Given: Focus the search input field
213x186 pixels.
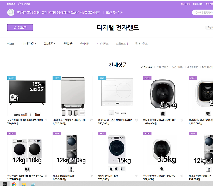Looking at the screenshot, I should [203, 12].
